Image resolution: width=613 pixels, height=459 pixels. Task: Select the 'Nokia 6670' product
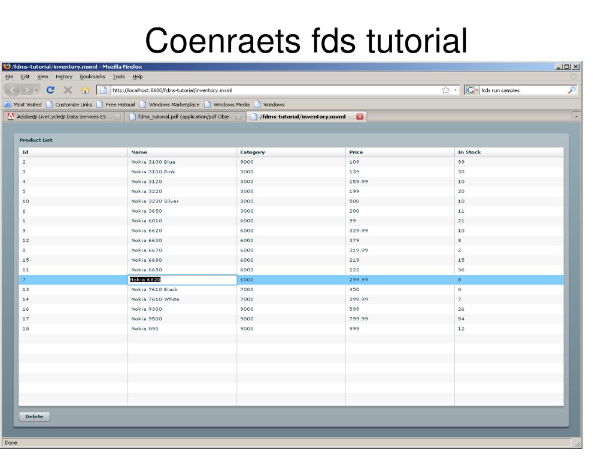click(292, 250)
